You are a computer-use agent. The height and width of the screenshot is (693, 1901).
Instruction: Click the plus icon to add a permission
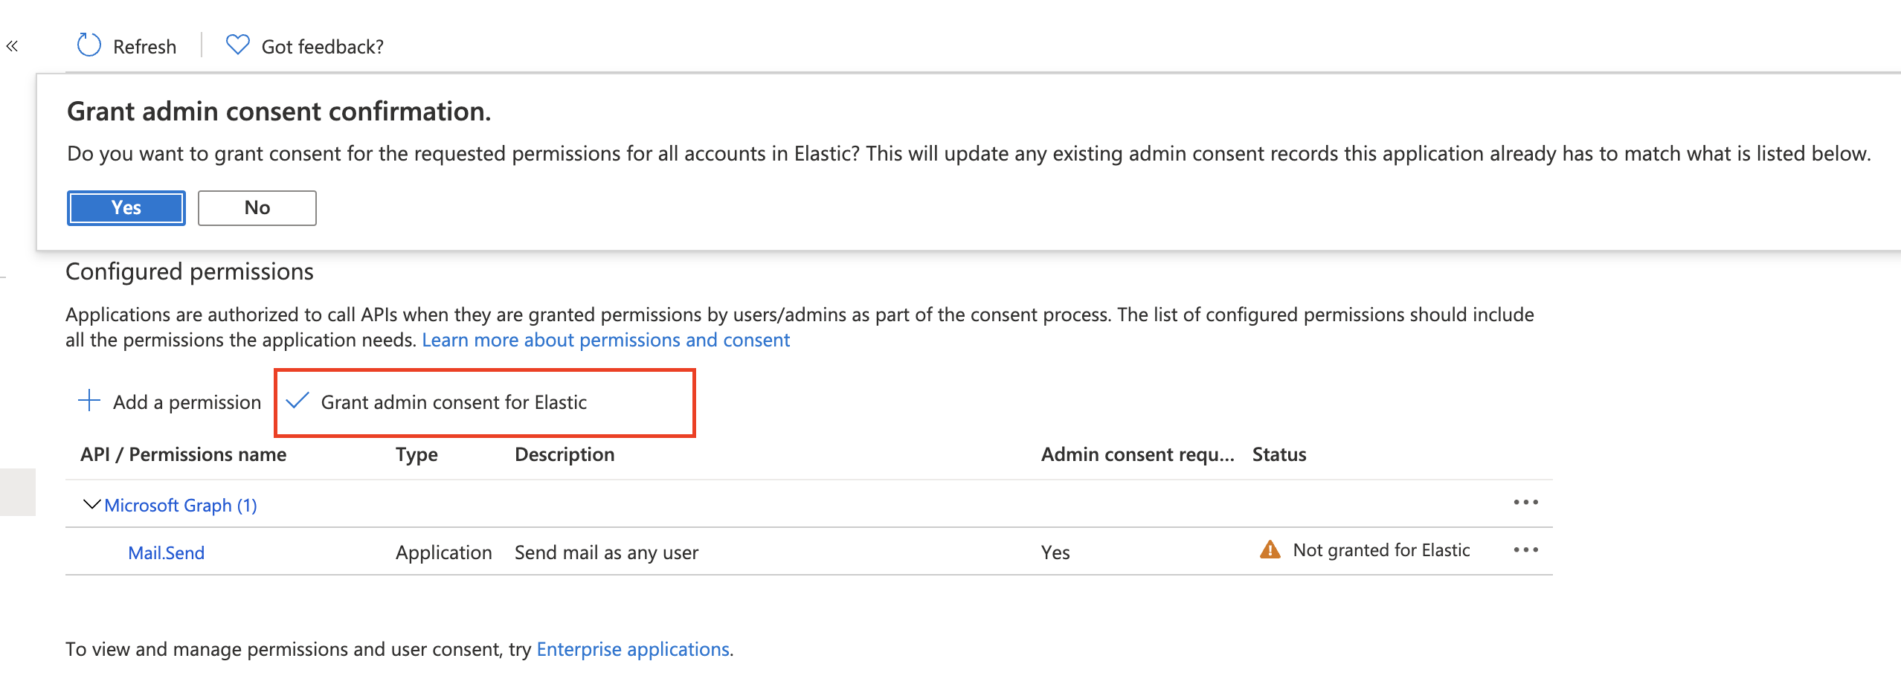point(89,402)
